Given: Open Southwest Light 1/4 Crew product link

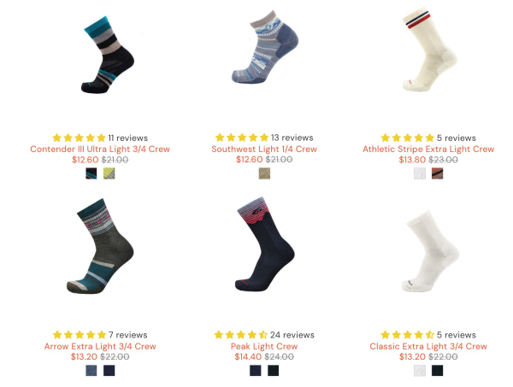Looking at the screenshot, I should [x=264, y=149].
